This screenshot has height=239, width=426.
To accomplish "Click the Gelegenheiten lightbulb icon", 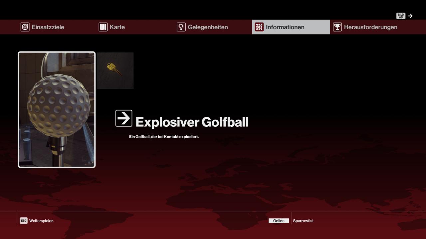I will [181, 27].
